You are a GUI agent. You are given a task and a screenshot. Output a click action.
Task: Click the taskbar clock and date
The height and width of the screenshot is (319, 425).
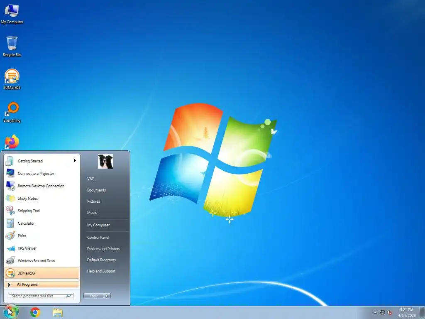point(407,312)
